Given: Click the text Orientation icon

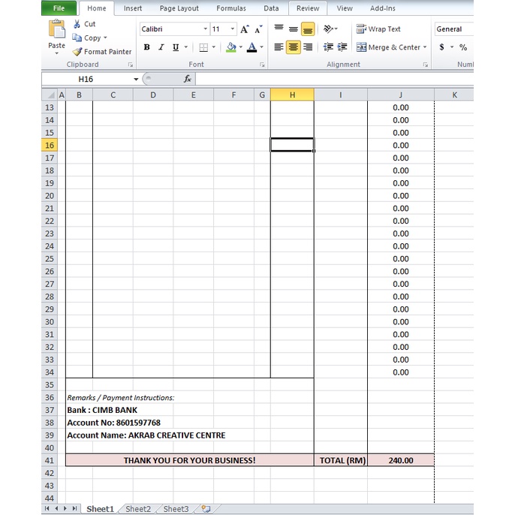Looking at the screenshot, I should (328, 29).
